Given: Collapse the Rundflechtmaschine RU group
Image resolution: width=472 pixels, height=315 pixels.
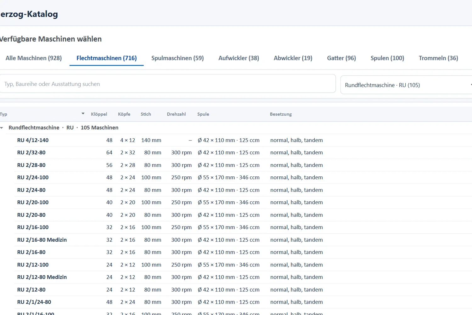Looking at the screenshot, I should (x=2, y=128).
